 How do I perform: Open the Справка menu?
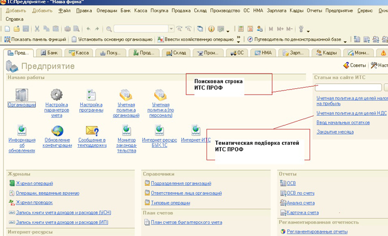click(15, 19)
